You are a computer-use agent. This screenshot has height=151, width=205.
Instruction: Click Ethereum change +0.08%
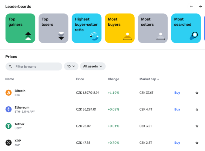tap(113, 109)
